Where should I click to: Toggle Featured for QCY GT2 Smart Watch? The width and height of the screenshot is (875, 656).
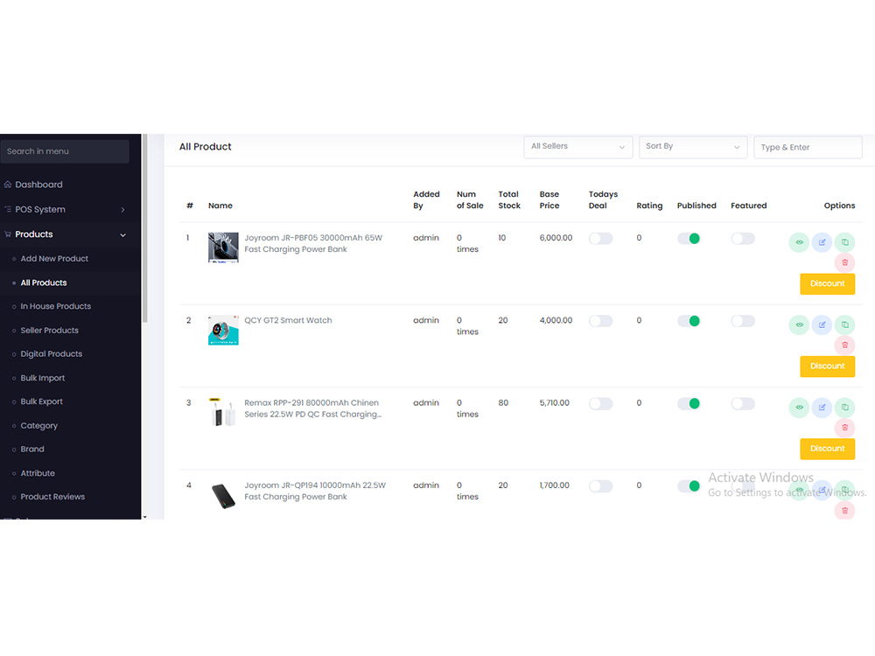[x=743, y=321]
